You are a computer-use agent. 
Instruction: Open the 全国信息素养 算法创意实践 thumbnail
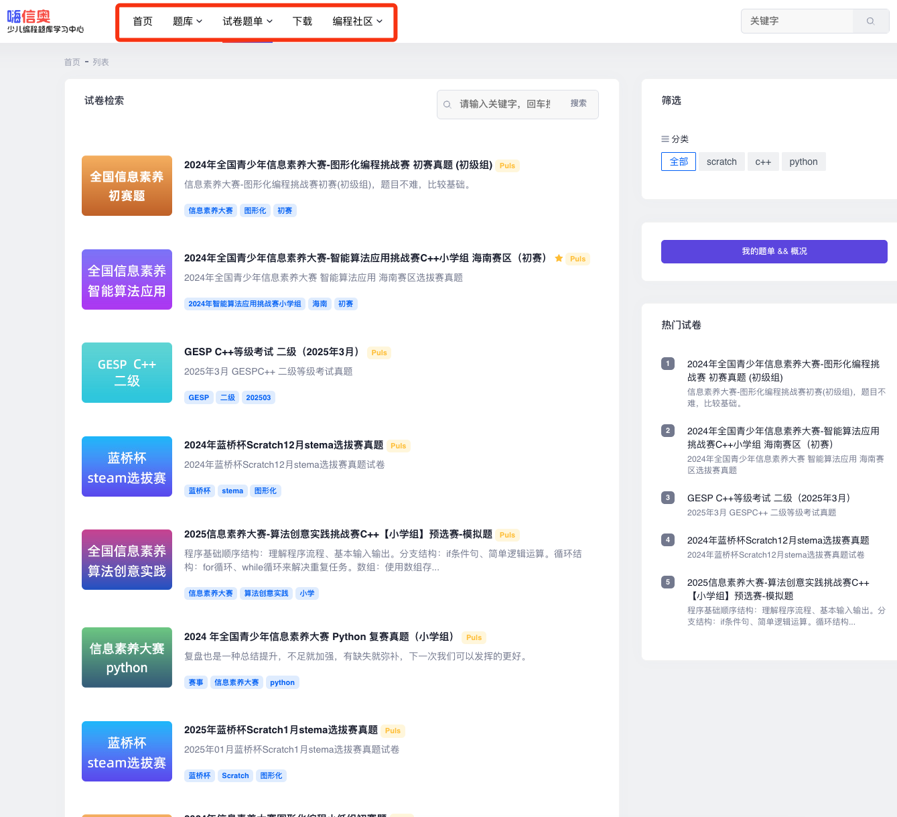[x=127, y=560]
